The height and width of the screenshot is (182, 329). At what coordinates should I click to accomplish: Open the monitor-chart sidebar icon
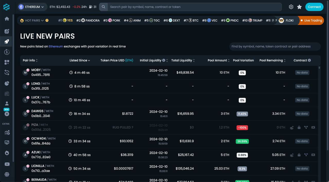point(7,142)
